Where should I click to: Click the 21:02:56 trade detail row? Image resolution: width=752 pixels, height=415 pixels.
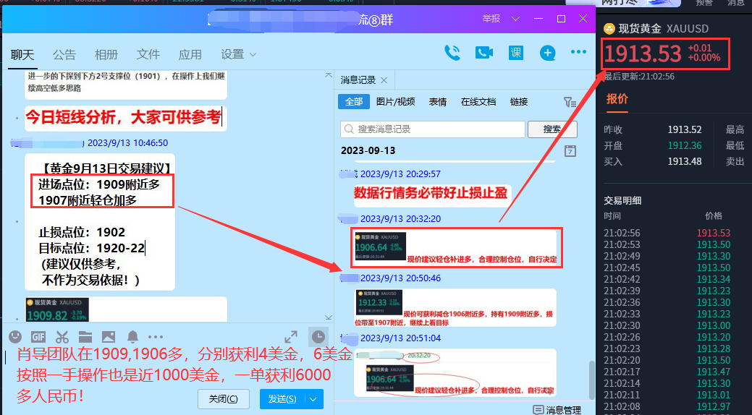click(667, 233)
